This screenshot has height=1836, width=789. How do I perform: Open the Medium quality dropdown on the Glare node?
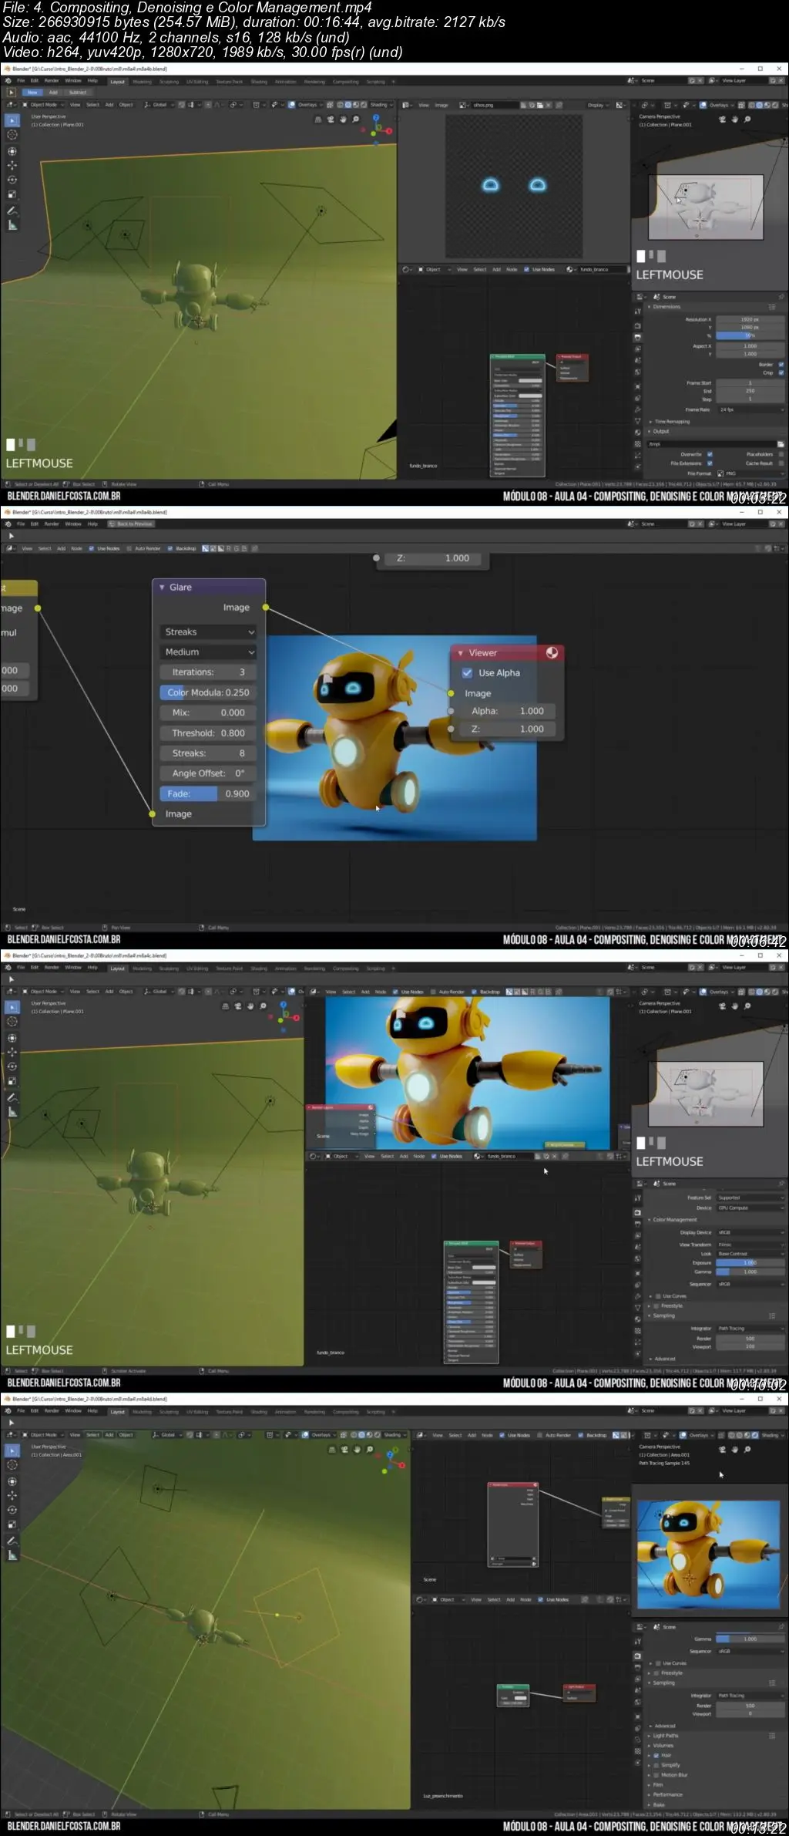[208, 652]
